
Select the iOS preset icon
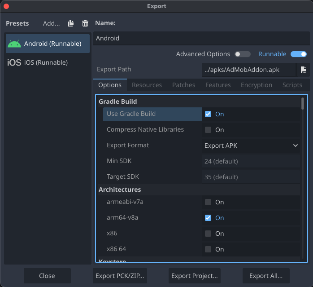coord(14,62)
